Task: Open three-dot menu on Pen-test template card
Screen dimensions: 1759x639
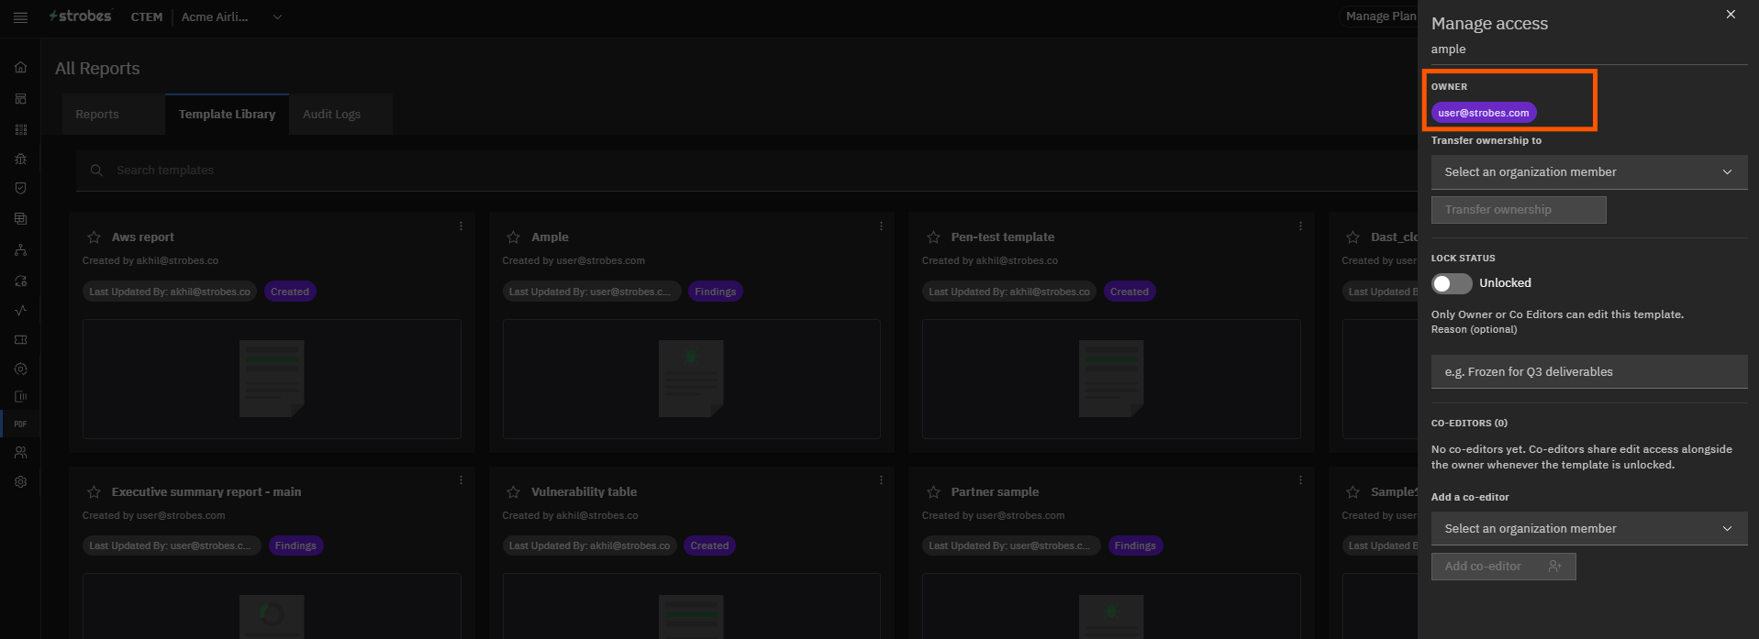Action: coord(1300,226)
